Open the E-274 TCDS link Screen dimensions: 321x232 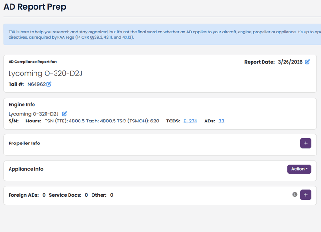click(x=190, y=121)
